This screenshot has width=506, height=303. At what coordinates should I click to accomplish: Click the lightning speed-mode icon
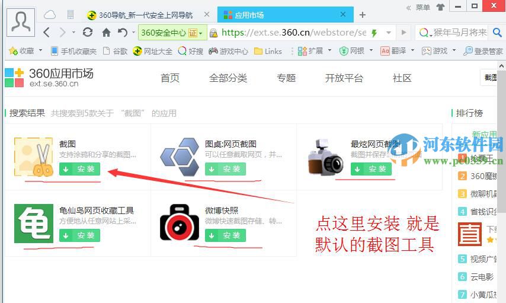(374, 33)
